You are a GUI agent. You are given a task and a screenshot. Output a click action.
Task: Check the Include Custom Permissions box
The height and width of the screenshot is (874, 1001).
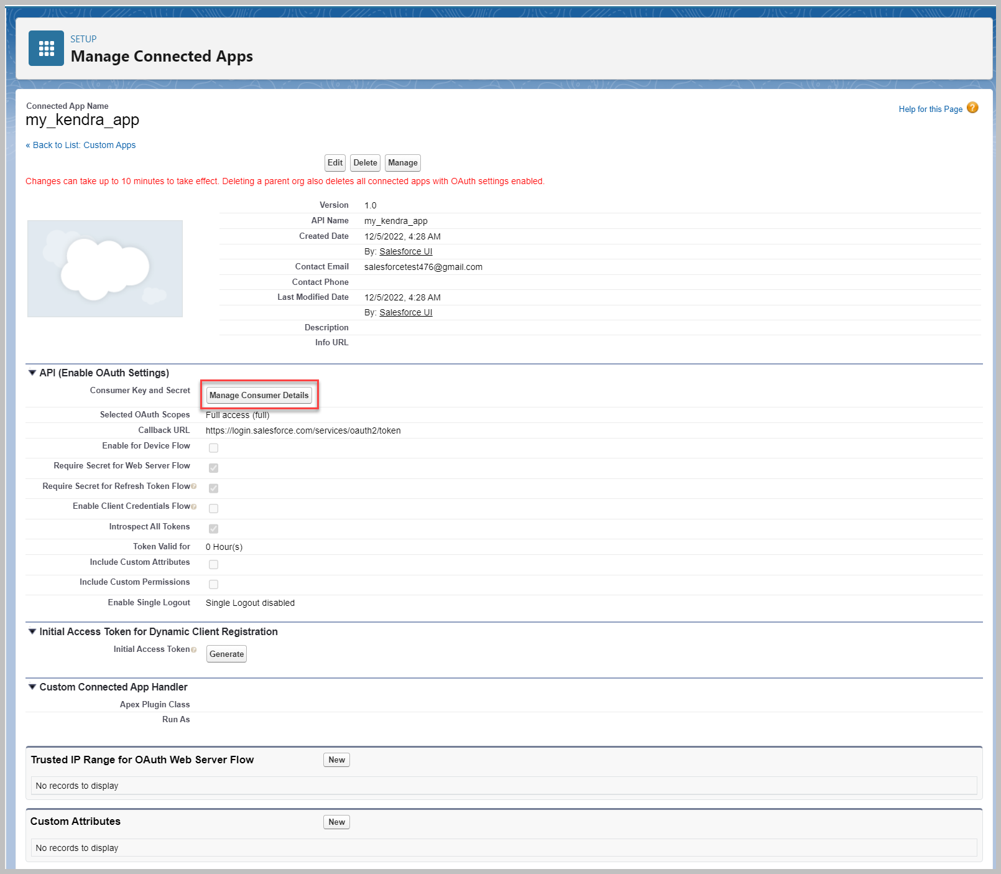click(213, 584)
